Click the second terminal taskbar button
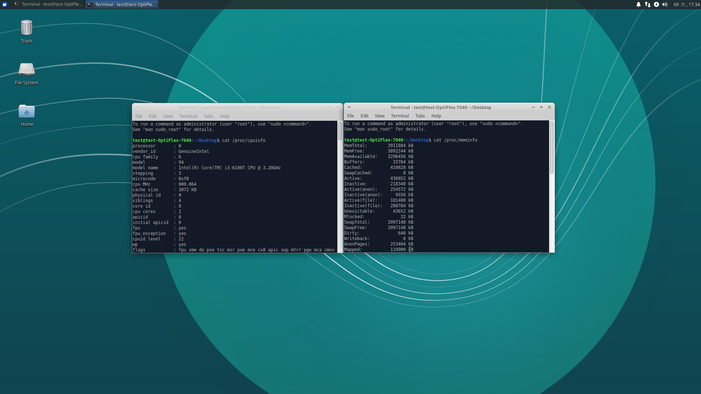 point(122,4)
